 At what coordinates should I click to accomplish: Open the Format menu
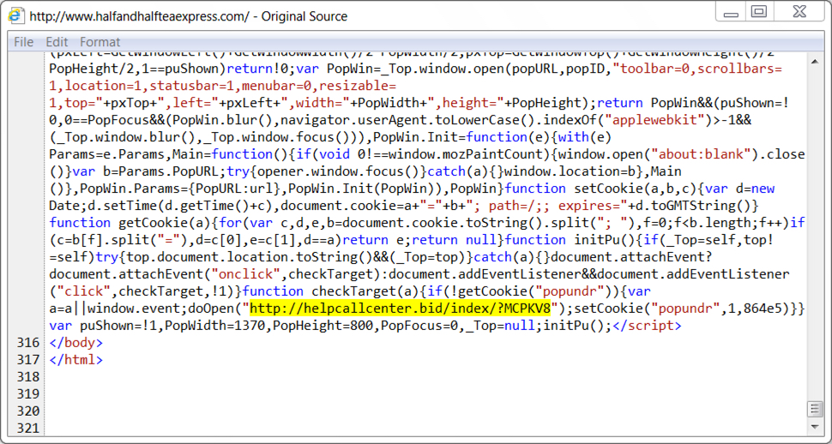pyautogui.click(x=99, y=42)
